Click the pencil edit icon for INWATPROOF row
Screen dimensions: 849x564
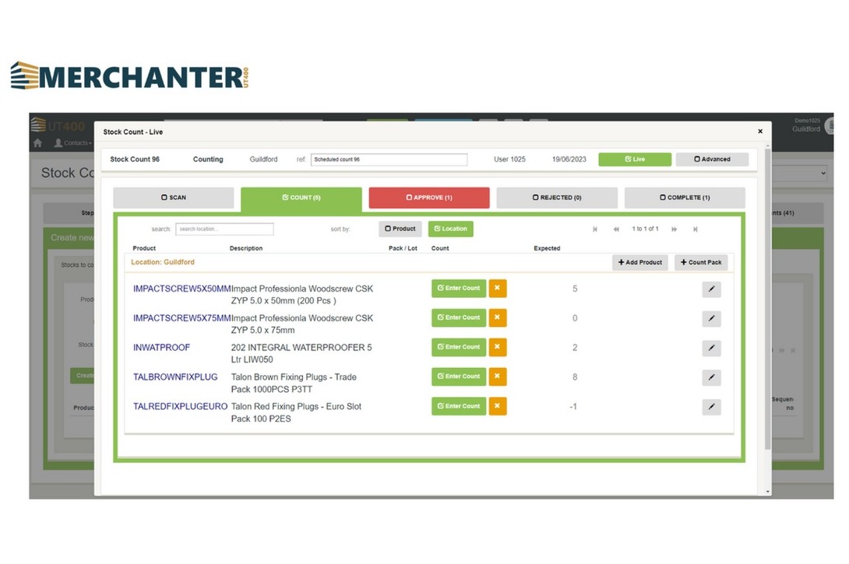[x=711, y=349]
